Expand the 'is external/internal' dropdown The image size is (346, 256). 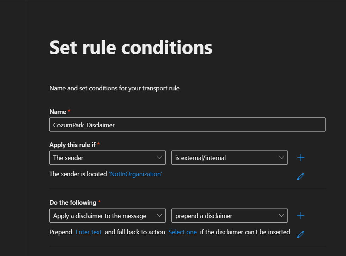pos(229,158)
